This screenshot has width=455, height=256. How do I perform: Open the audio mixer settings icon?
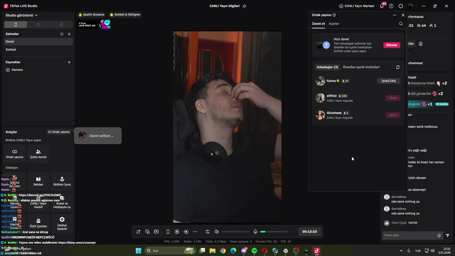(x=208, y=232)
